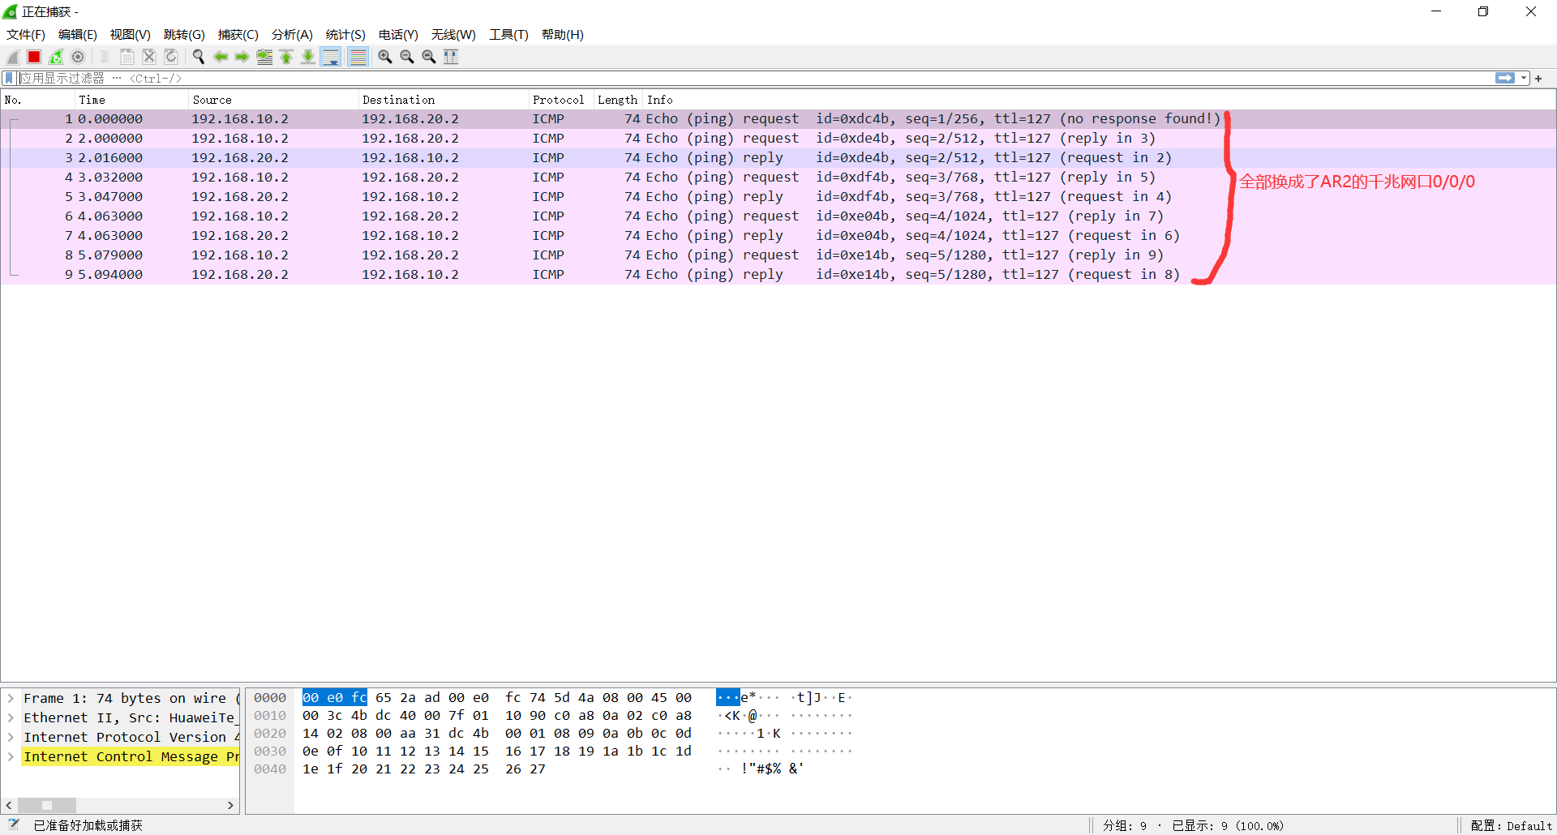Viewport: 1557px width, 835px height.
Task: Open expert information icon in status bar
Action: [14, 824]
